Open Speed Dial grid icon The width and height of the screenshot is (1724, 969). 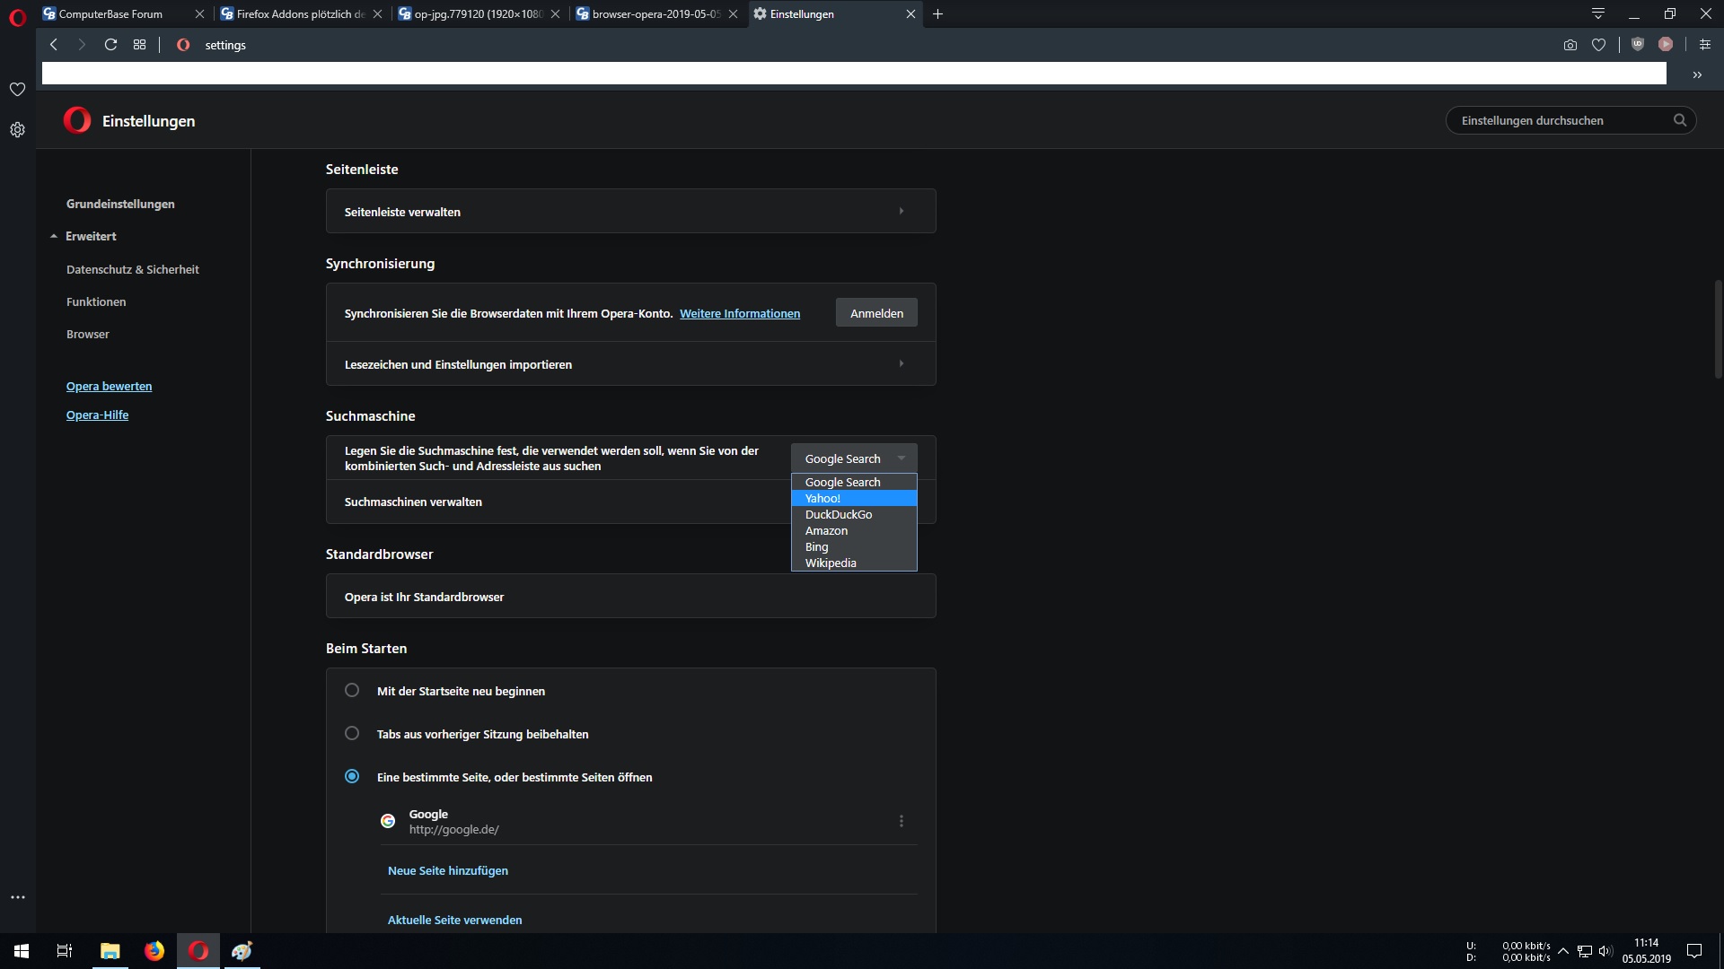click(x=139, y=45)
